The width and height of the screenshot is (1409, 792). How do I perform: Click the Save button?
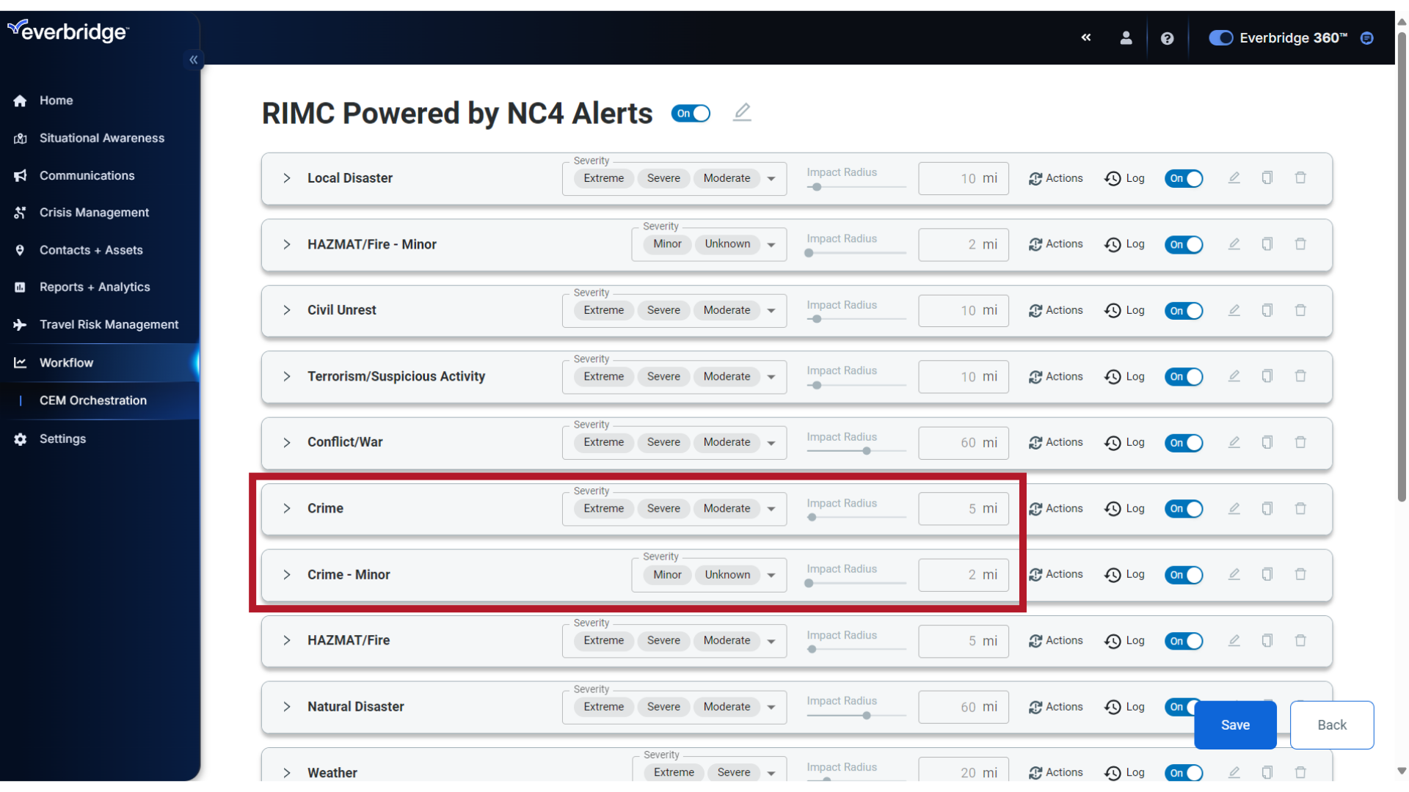pos(1236,725)
